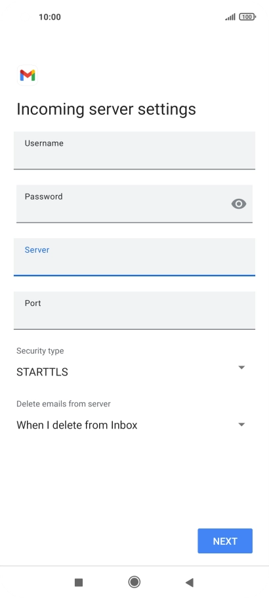The height and width of the screenshot is (598, 269).
Task: Tap the battery indicator in status bar
Action: point(247,17)
